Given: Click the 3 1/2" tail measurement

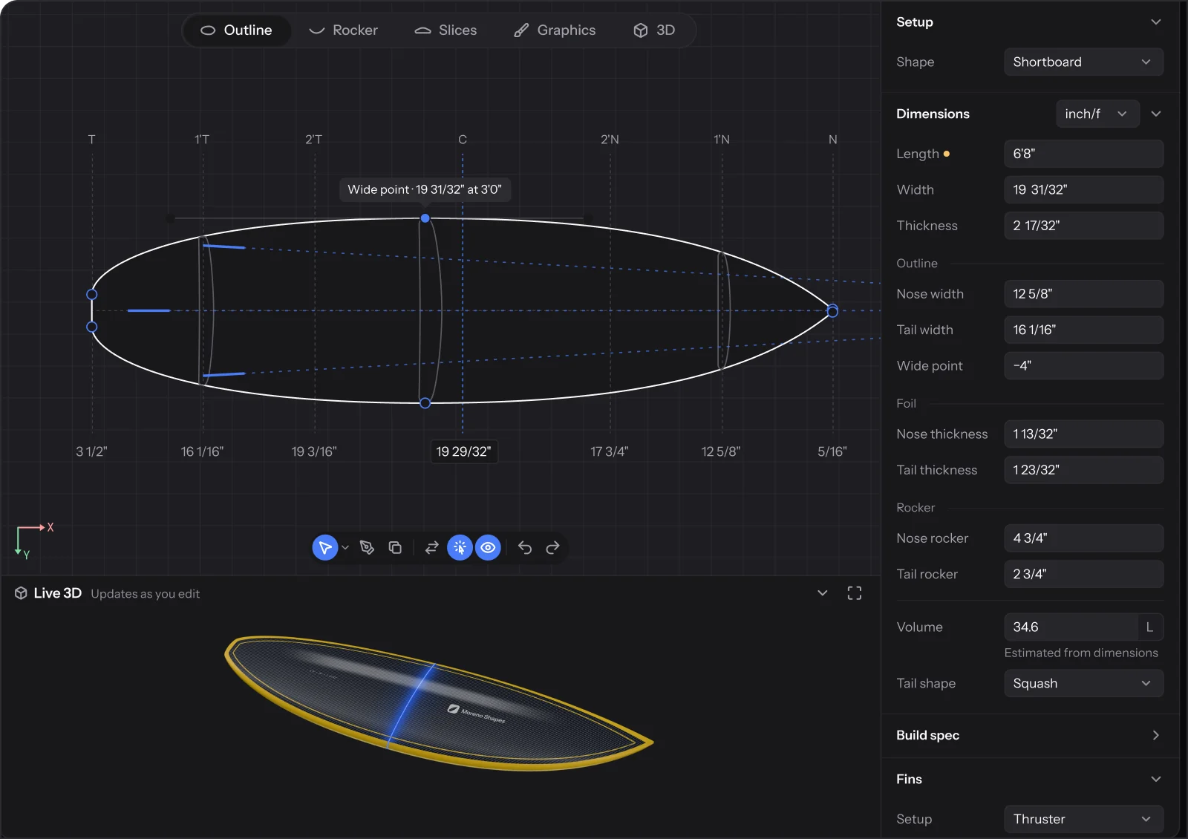Looking at the screenshot, I should click(91, 451).
